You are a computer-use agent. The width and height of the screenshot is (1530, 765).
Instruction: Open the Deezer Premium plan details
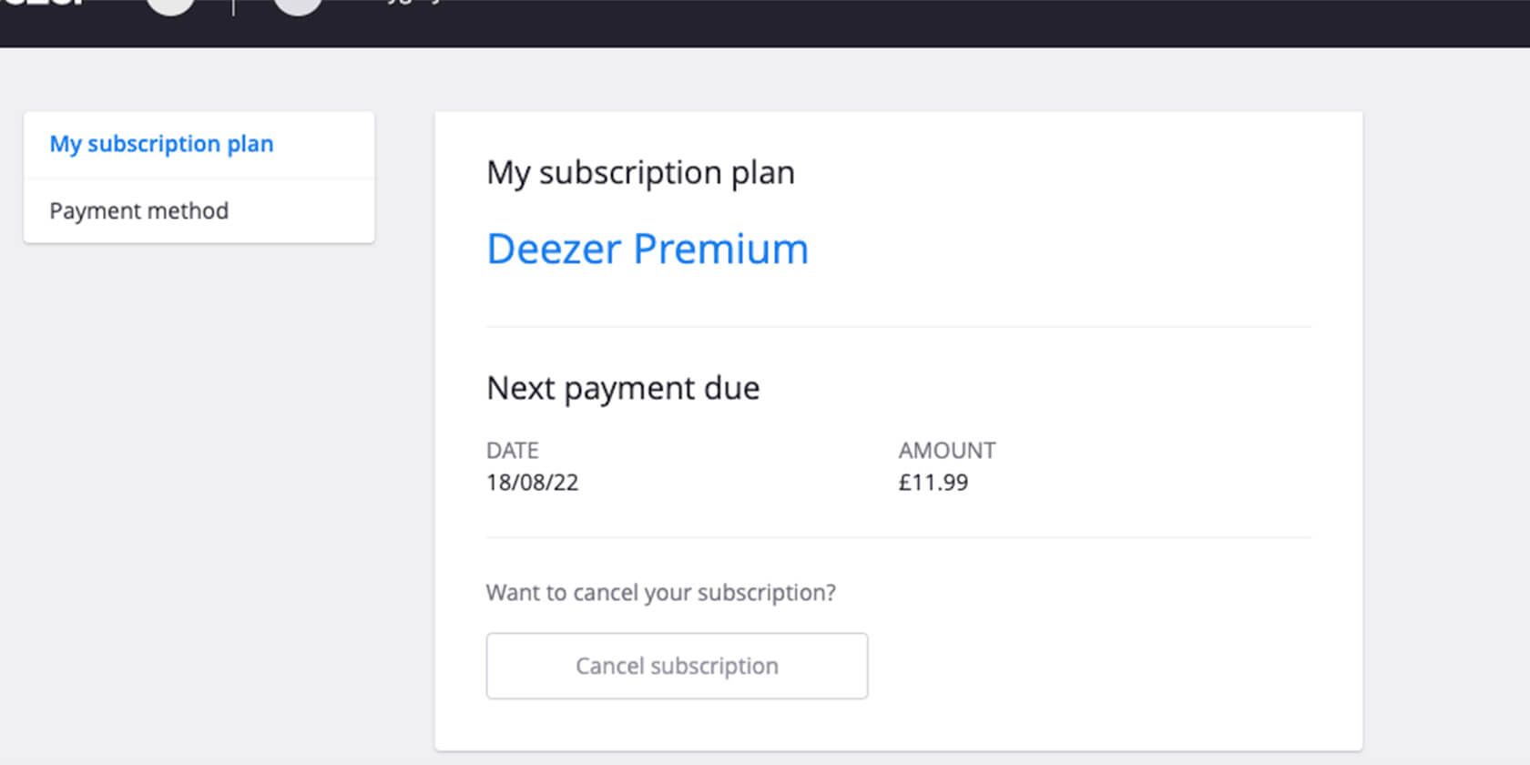point(648,248)
